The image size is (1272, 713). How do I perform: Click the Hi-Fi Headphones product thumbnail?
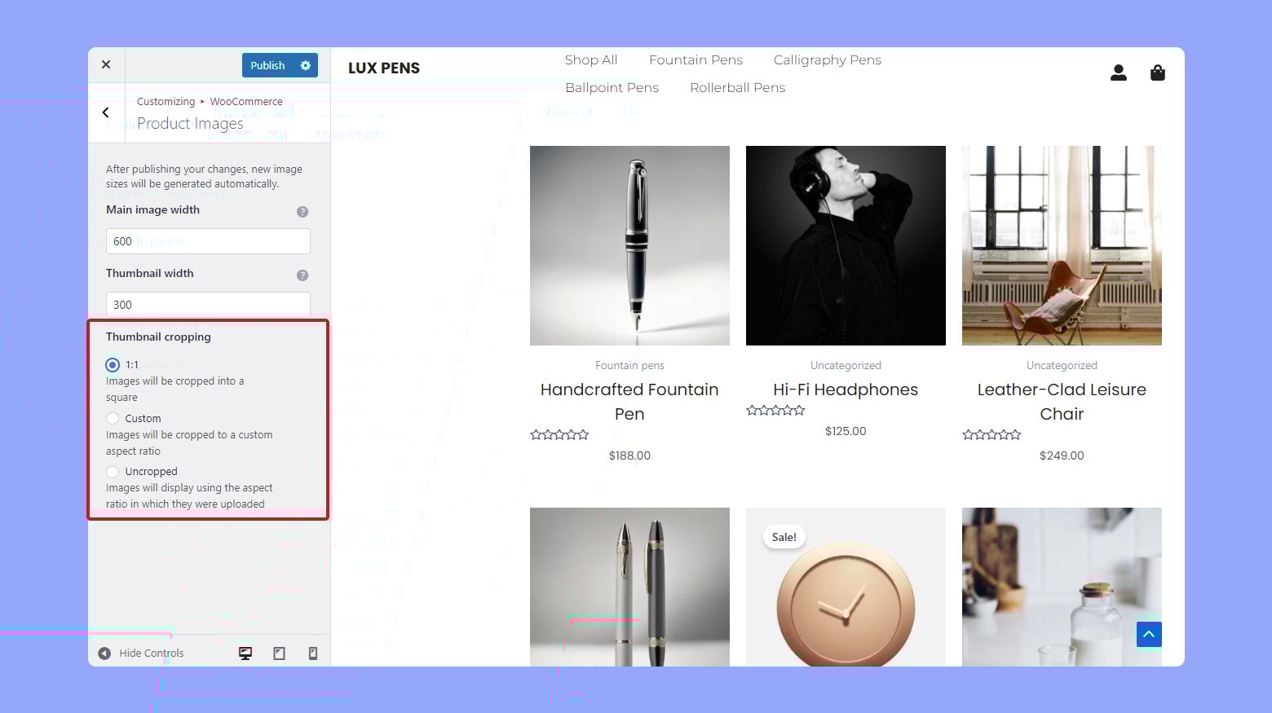tap(845, 245)
